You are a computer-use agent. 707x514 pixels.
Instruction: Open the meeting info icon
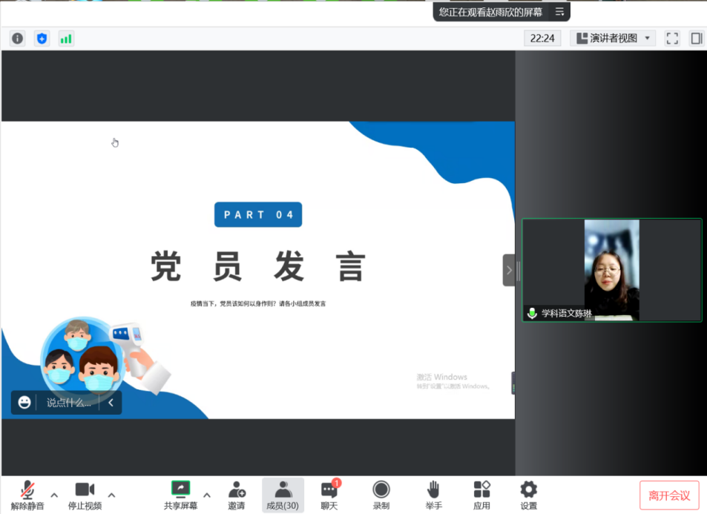pos(17,39)
